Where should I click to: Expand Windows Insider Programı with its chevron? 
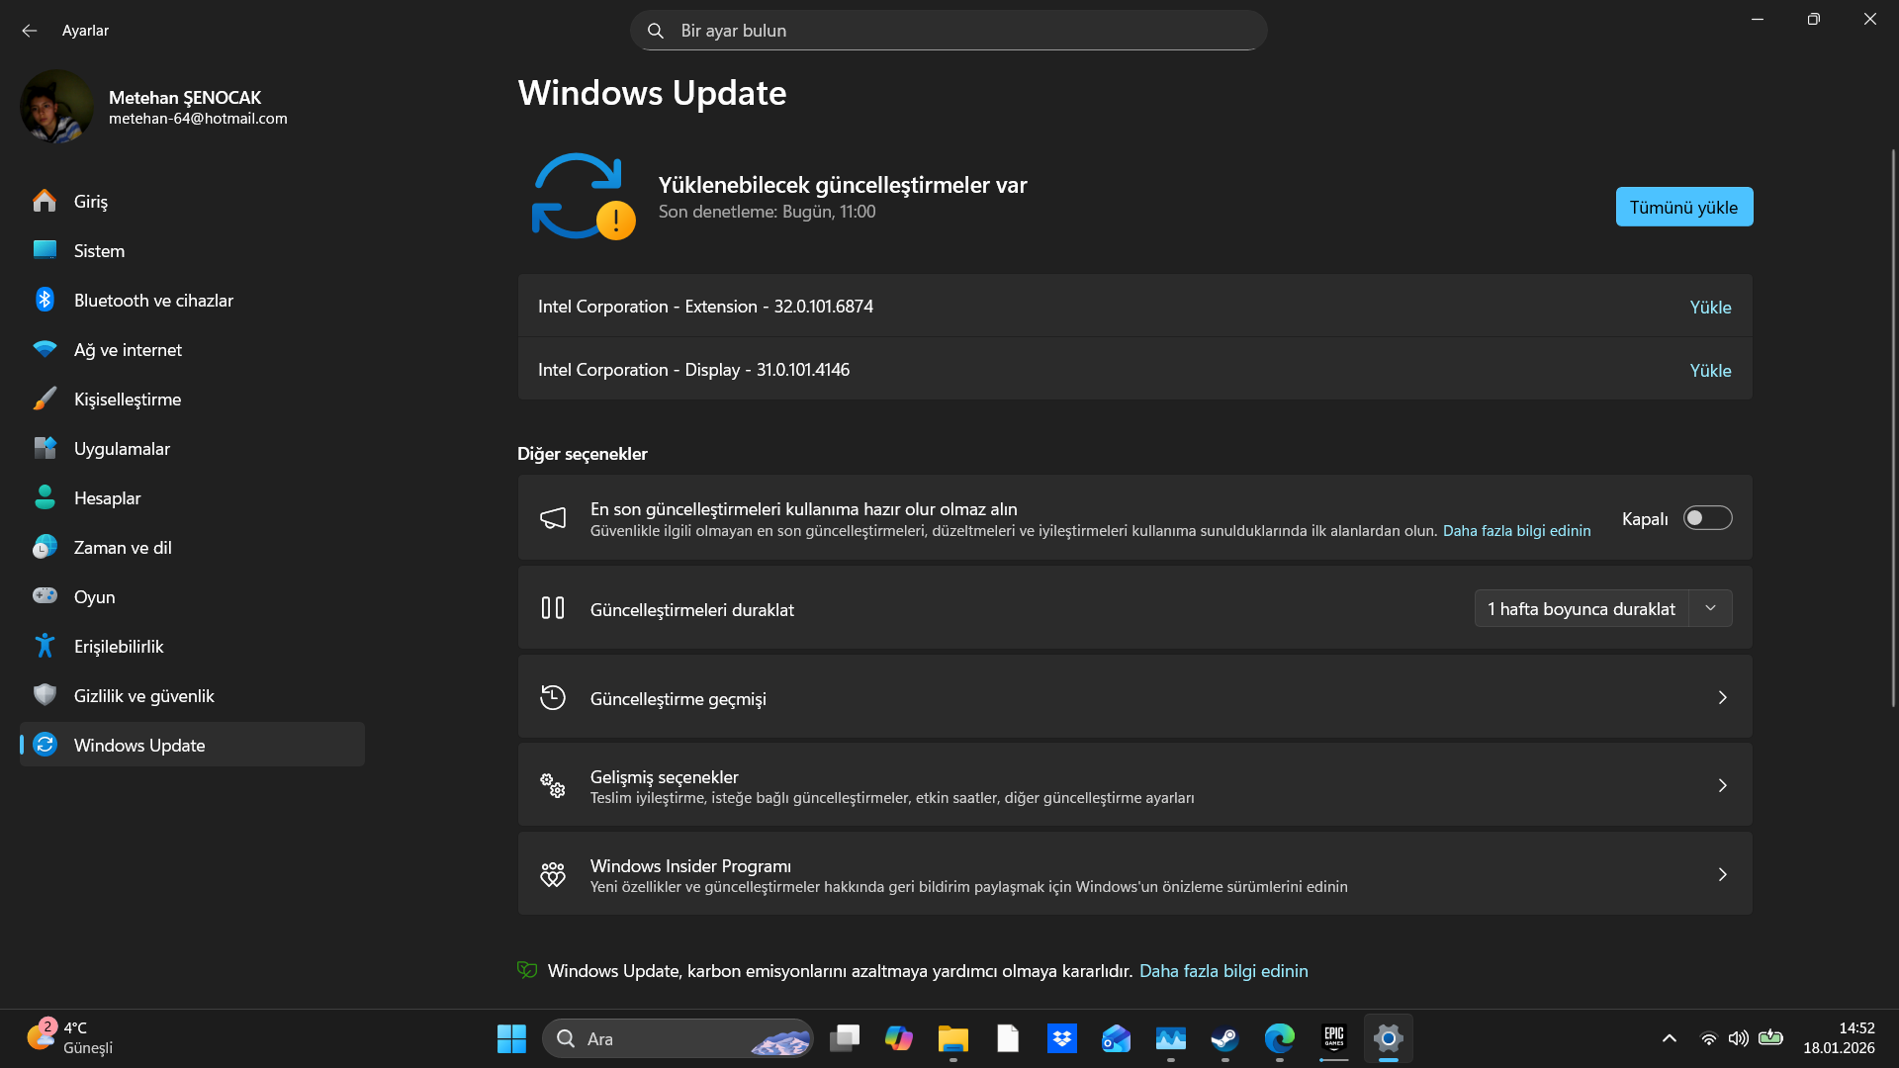(1722, 874)
